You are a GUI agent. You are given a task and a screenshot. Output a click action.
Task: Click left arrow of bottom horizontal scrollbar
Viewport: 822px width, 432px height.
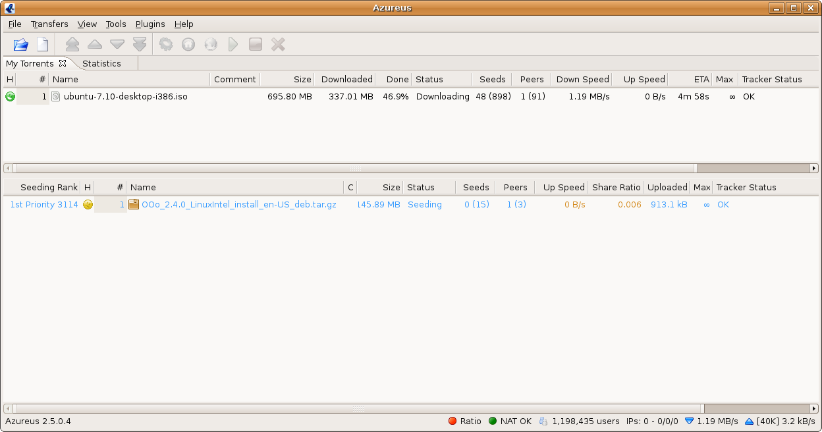[x=8, y=408]
